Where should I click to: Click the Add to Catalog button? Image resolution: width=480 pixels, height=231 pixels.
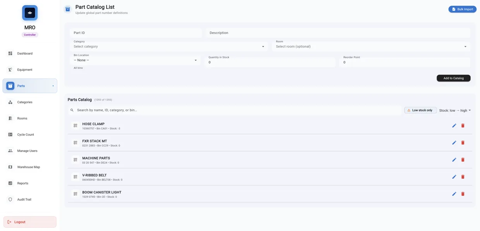coord(453,78)
